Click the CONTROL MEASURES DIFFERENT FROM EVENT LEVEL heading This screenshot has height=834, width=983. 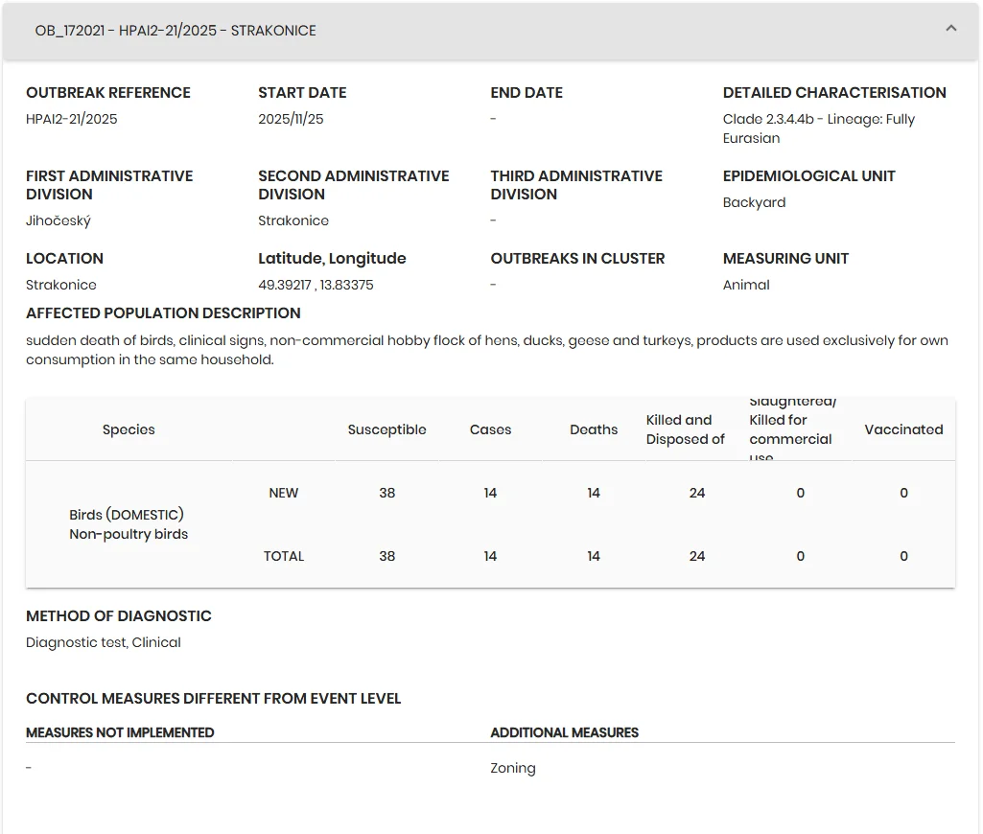(213, 699)
